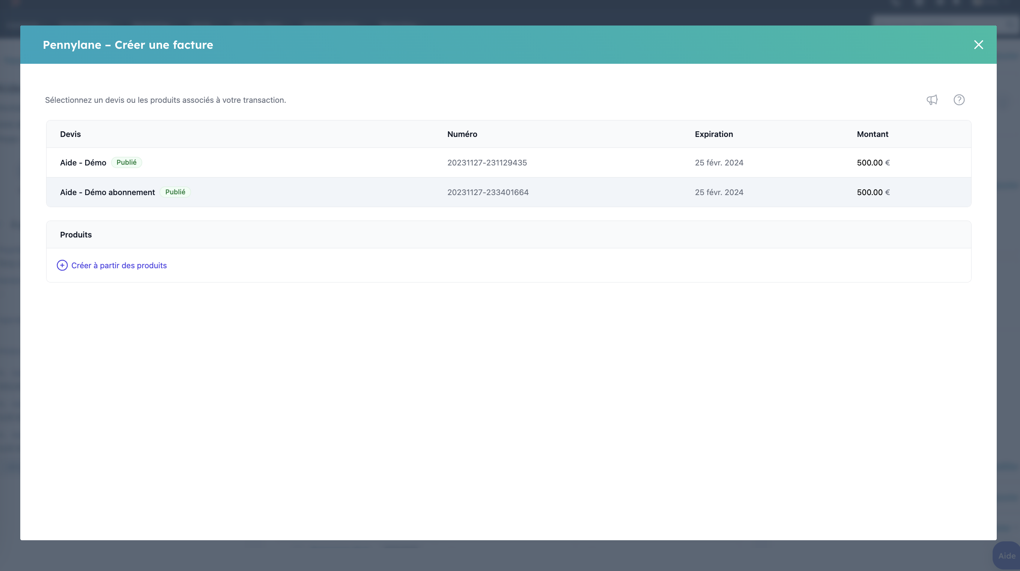Open the megaphone announcements icon
Viewport: 1020px width, 571px height.
(x=932, y=100)
